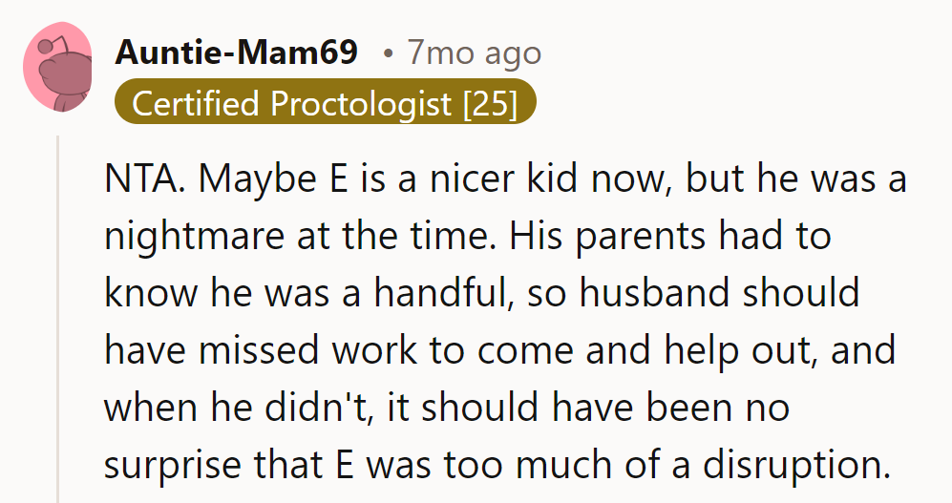Click the pink Snoo avatar of Auntie-Mam69
952x503 pixels.
57,67
